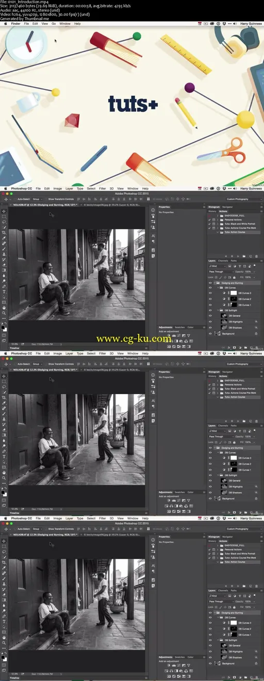Open the Custom Photography workspace dropdown, first frame
Screen dimensions: 264x681
pos(244,199)
